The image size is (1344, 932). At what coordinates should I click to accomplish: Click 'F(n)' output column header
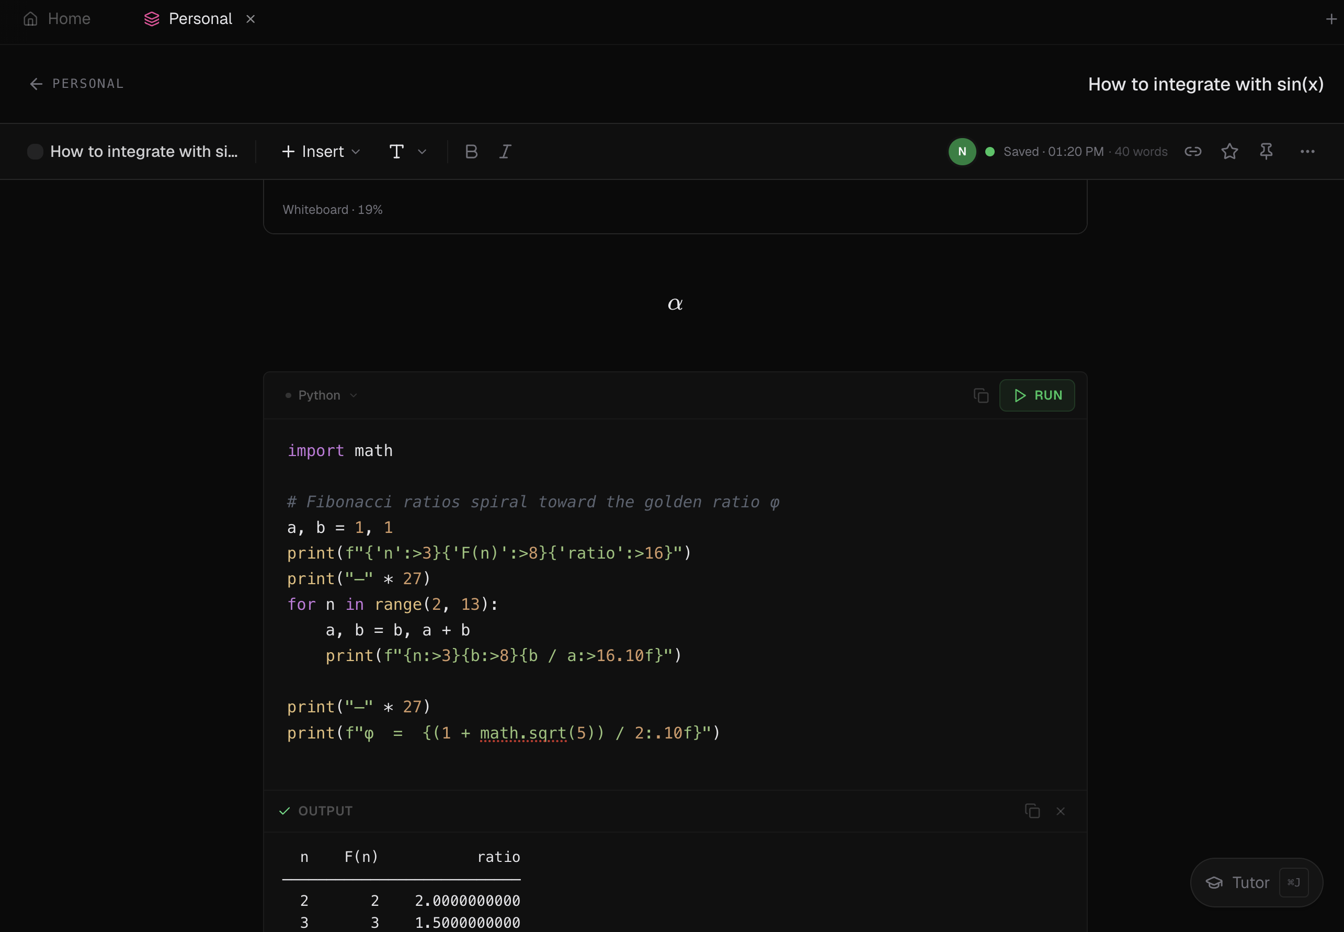click(x=361, y=857)
